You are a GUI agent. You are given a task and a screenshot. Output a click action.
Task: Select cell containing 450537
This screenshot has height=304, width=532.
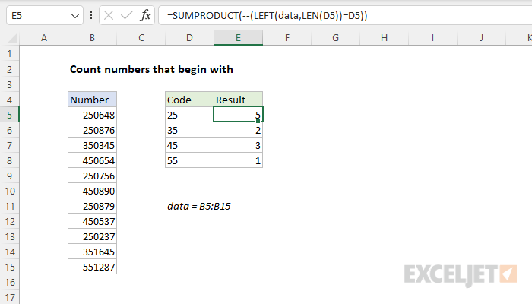click(x=92, y=222)
